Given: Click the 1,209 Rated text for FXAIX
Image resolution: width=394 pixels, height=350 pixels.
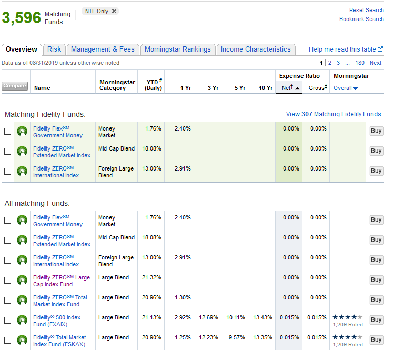Looking at the screenshot, I should [348, 325].
